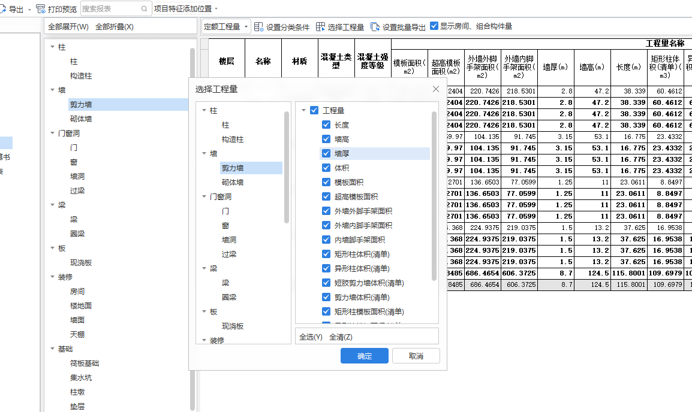Click the 楼层 column header
The width and height of the screenshot is (692, 412).
click(x=227, y=61)
